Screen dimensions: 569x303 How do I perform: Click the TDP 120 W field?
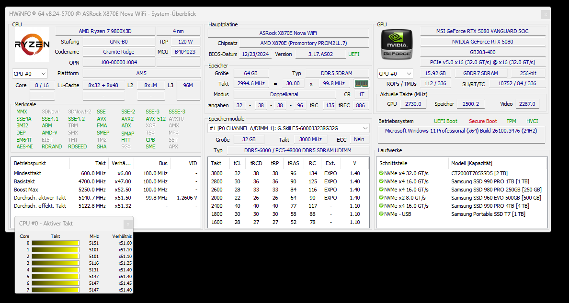click(x=185, y=42)
